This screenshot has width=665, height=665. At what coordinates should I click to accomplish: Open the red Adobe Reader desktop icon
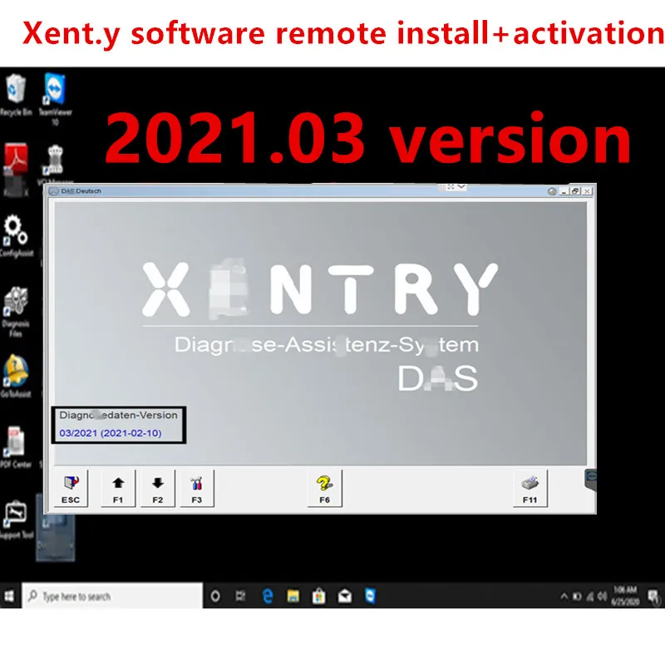16,169
